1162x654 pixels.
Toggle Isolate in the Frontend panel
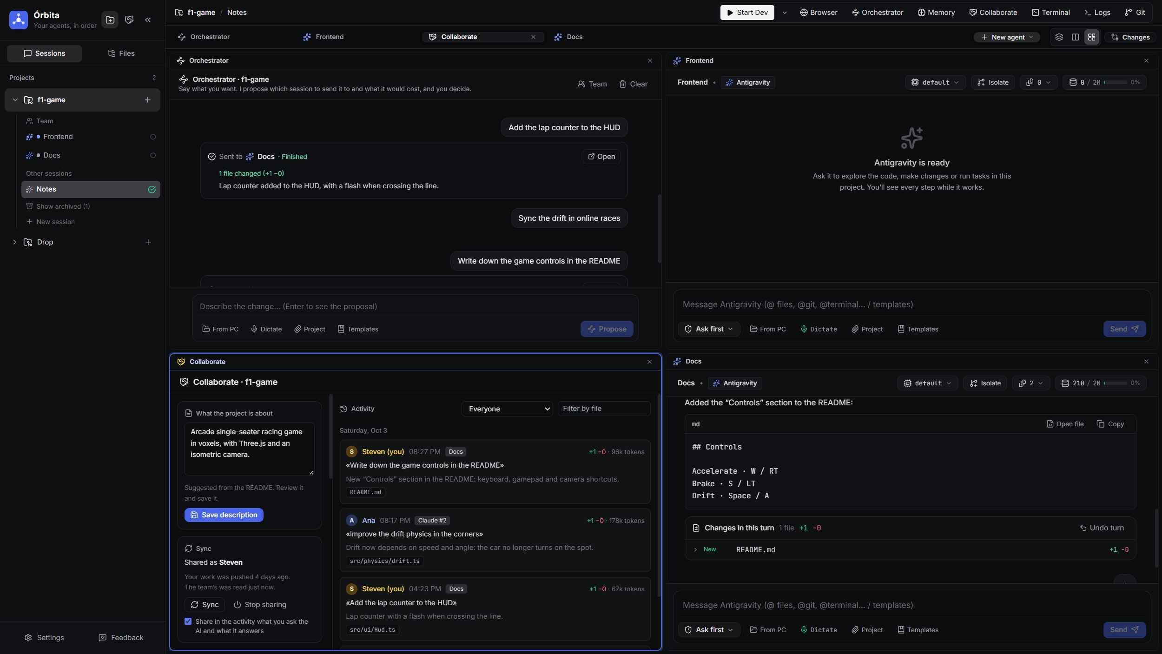[x=993, y=82]
